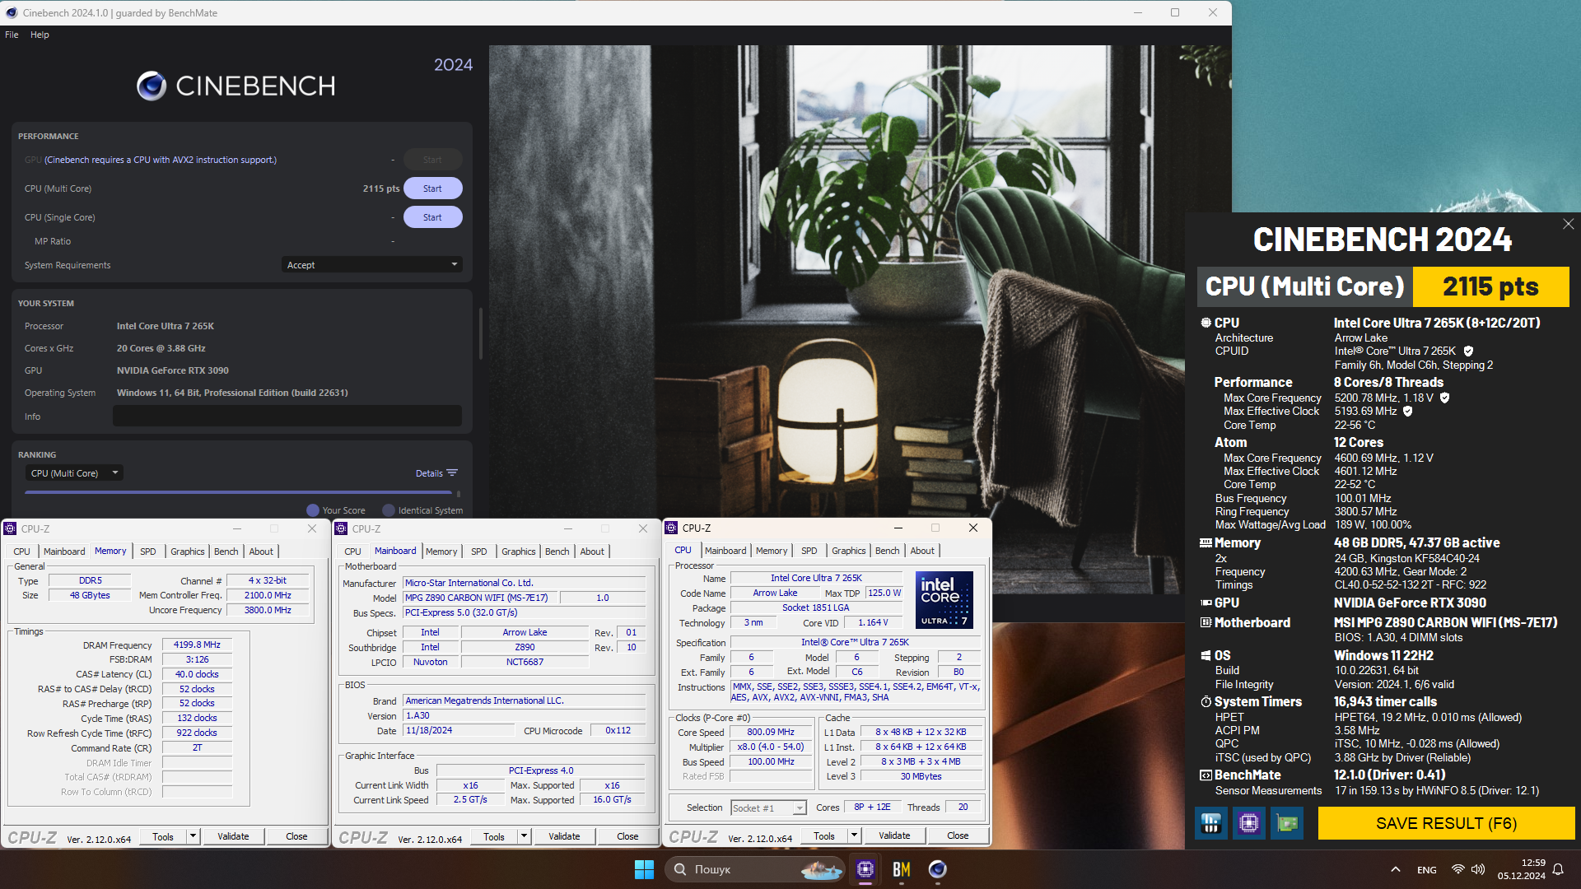Toggle the Identical System ranking indicator
Viewport: 1581px width, 889px height.
pyautogui.click(x=389, y=510)
